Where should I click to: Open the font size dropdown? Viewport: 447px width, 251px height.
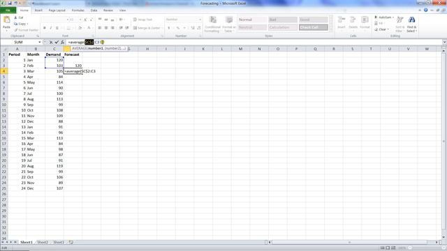pyautogui.click(x=80, y=20)
